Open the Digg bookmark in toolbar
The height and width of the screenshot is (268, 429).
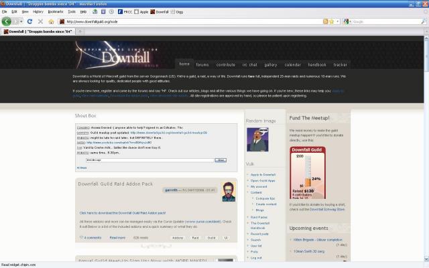click(177, 12)
